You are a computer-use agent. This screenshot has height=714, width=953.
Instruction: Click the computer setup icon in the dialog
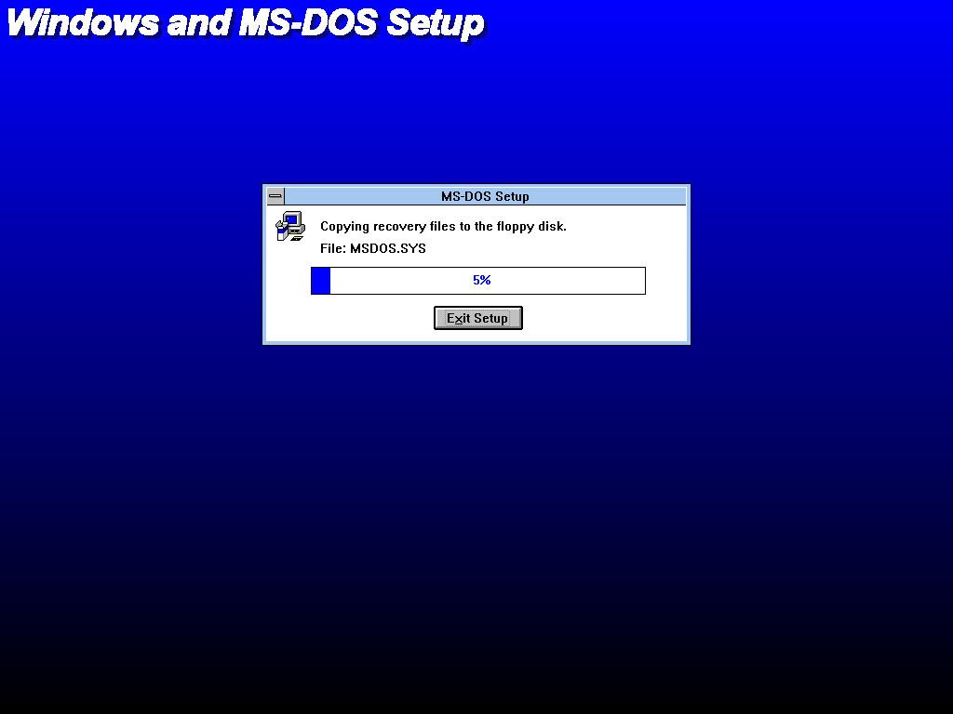[x=290, y=227]
